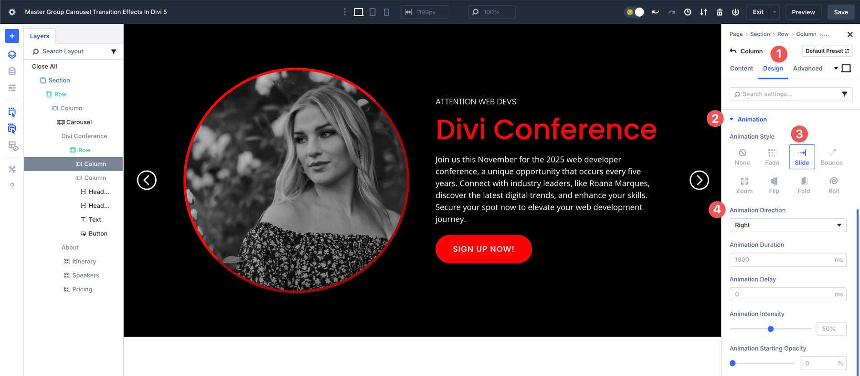Open portability import/export arrows icon
This screenshot has height=376, width=860.
[703, 12]
